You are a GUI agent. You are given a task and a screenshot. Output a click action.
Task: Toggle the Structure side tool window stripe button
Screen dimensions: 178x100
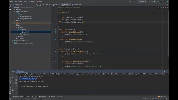[10, 80]
